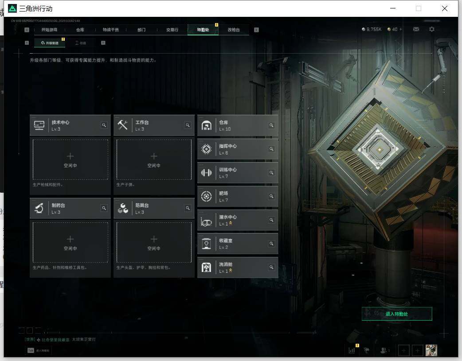Click the 9,755K currency balance

pos(372,29)
